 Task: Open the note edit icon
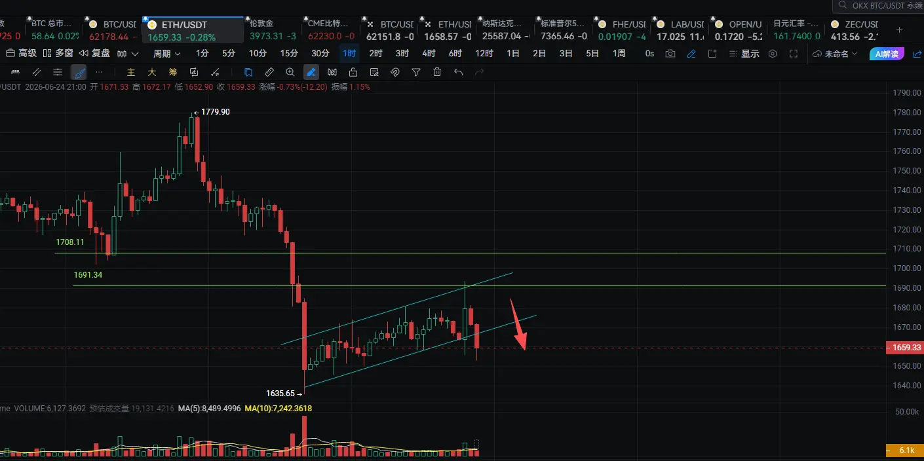pyautogui.click(x=374, y=72)
